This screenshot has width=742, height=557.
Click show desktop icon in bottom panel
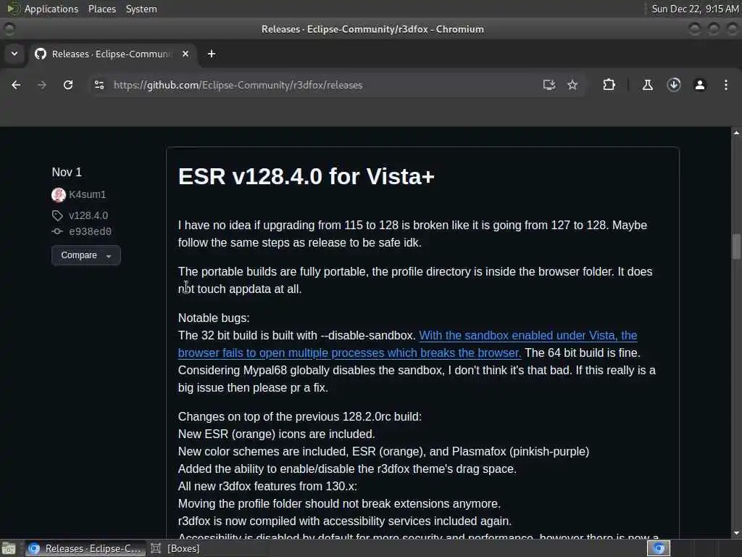[9, 548]
